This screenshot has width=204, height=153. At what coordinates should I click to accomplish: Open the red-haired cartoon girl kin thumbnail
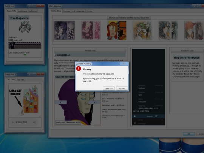117,30
